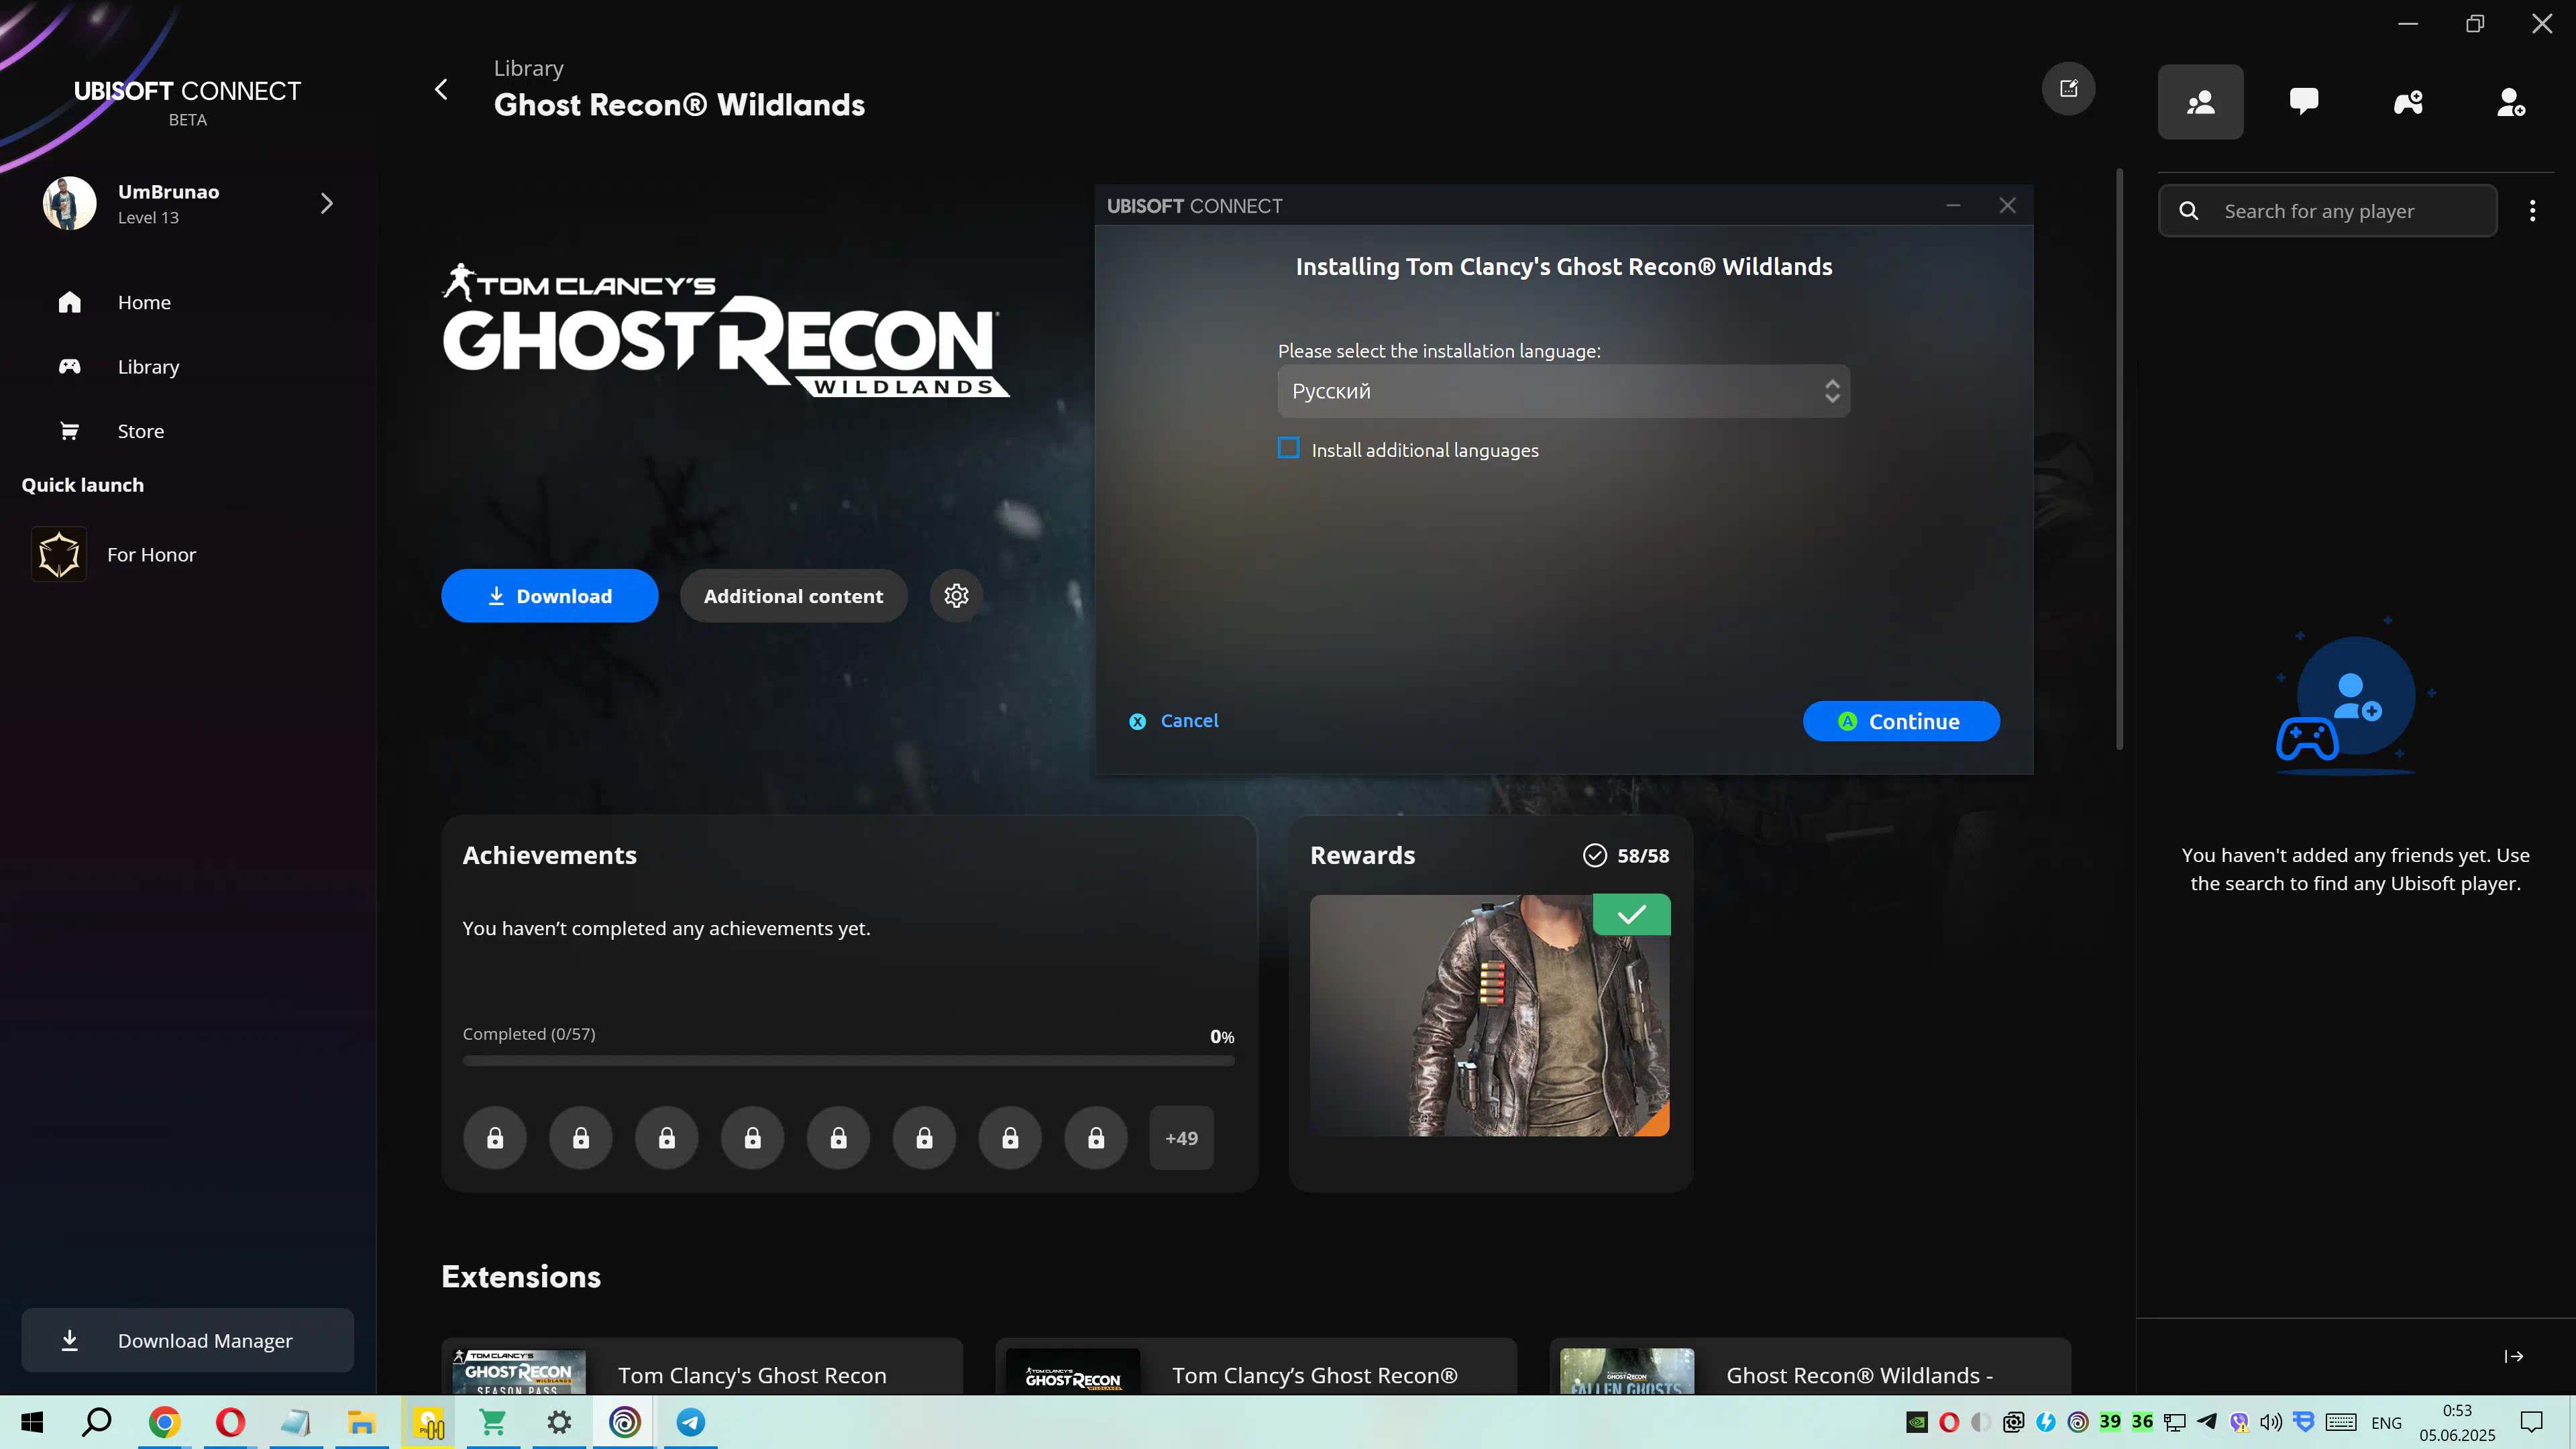
Task: Click the UmBrunao profile avatar
Action: tap(69, 203)
